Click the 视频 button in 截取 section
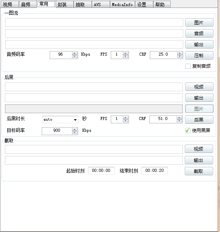 (x=199, y=149)
